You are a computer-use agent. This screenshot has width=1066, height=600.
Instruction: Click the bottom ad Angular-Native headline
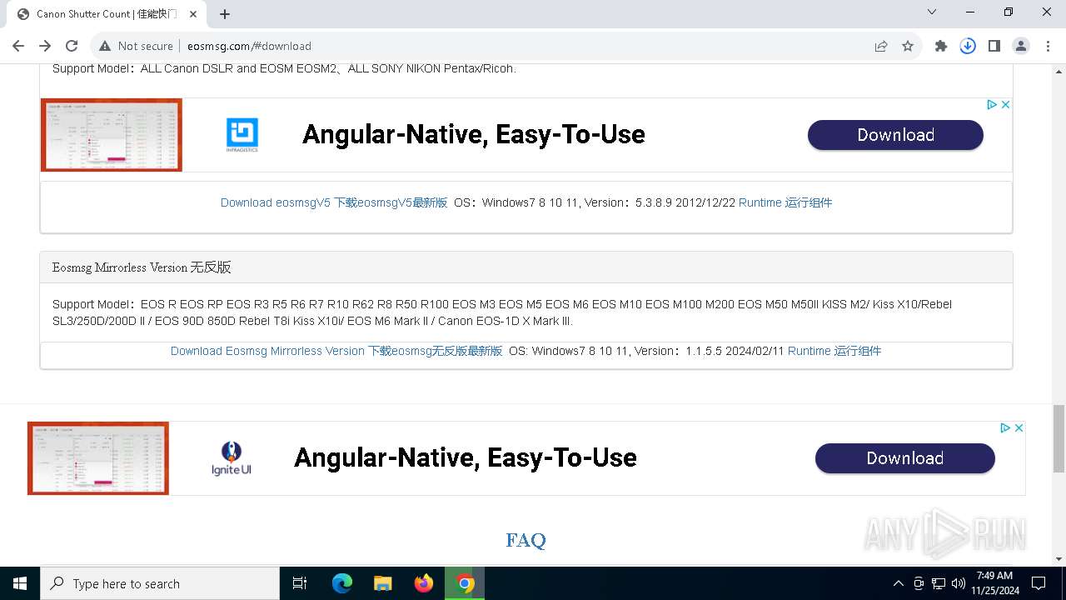click(466, 457)
